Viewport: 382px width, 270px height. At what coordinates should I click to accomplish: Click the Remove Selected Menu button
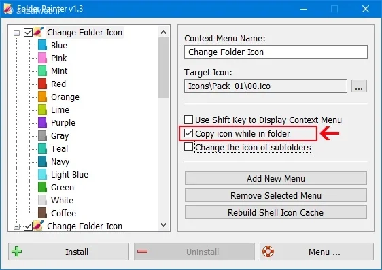pos(276,195)
